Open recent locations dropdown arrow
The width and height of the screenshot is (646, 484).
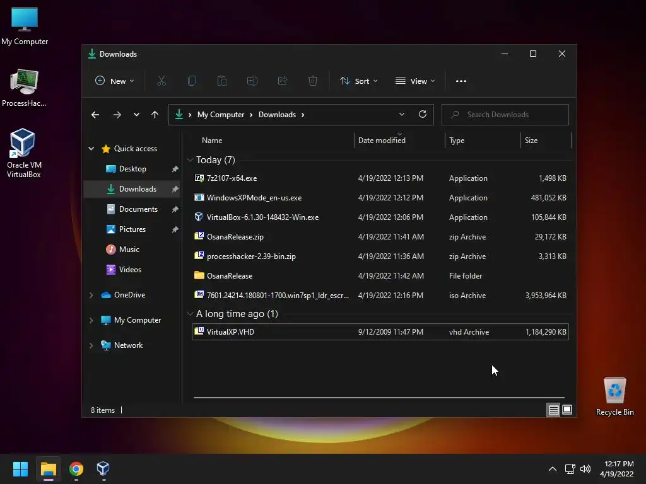click(x=136, y=115)
